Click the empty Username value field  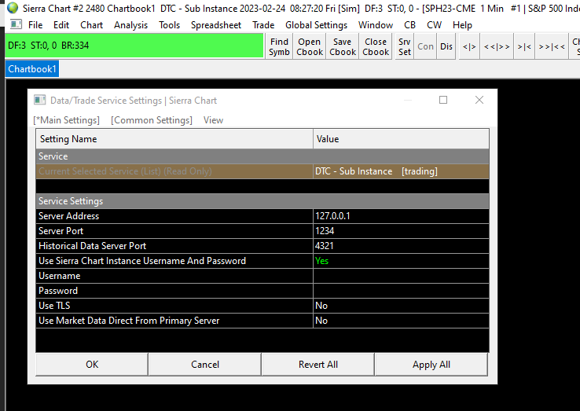[402, 276]
